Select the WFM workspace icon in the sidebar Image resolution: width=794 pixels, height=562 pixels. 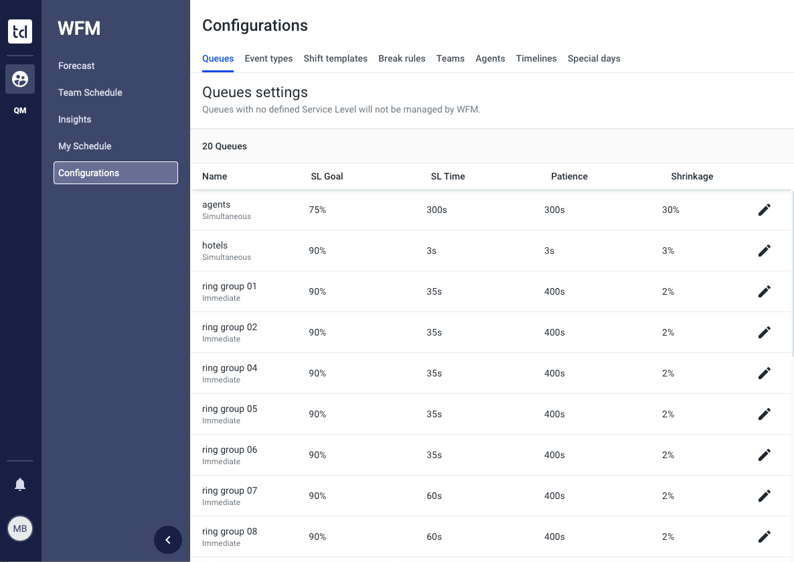coord(19,79)
